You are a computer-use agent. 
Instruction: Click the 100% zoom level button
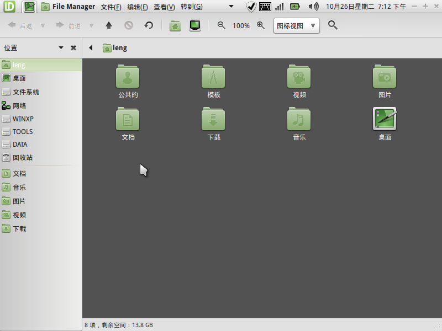[x=241, y=25]
